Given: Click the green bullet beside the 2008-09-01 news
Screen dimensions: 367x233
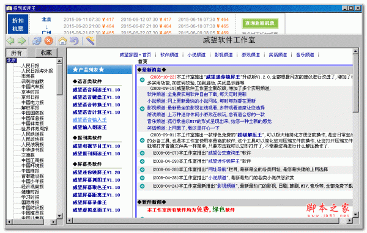Looking at the screenshot, I should pos(142,141).
